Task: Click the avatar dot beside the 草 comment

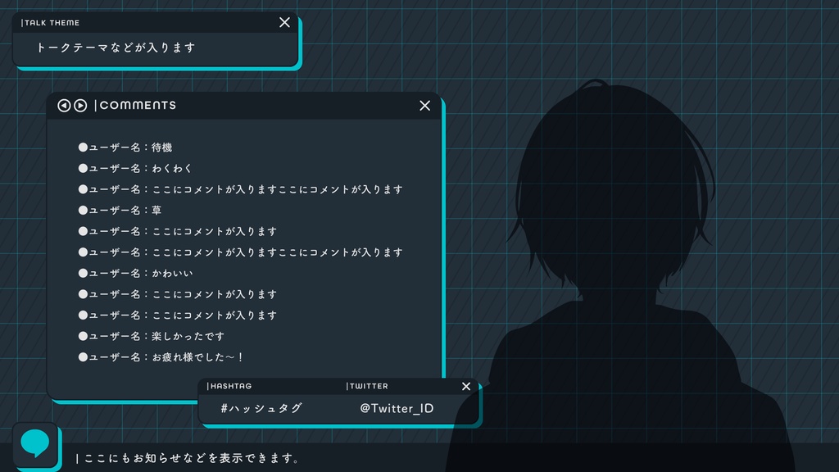Action: [83, 210]
